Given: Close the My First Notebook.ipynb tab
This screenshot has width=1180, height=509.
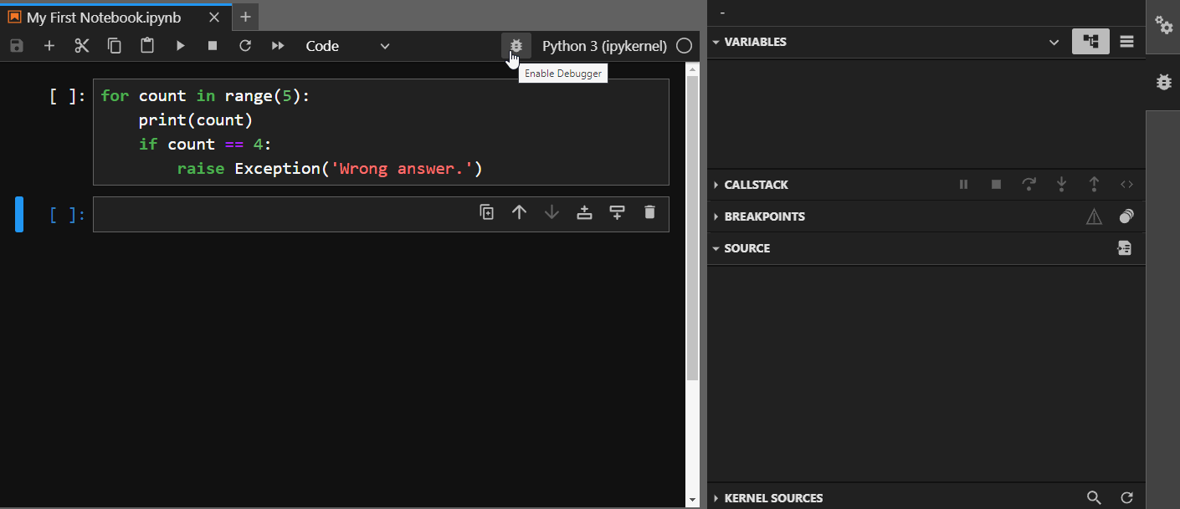Looking at the screenshot, I should click(215, 18).
